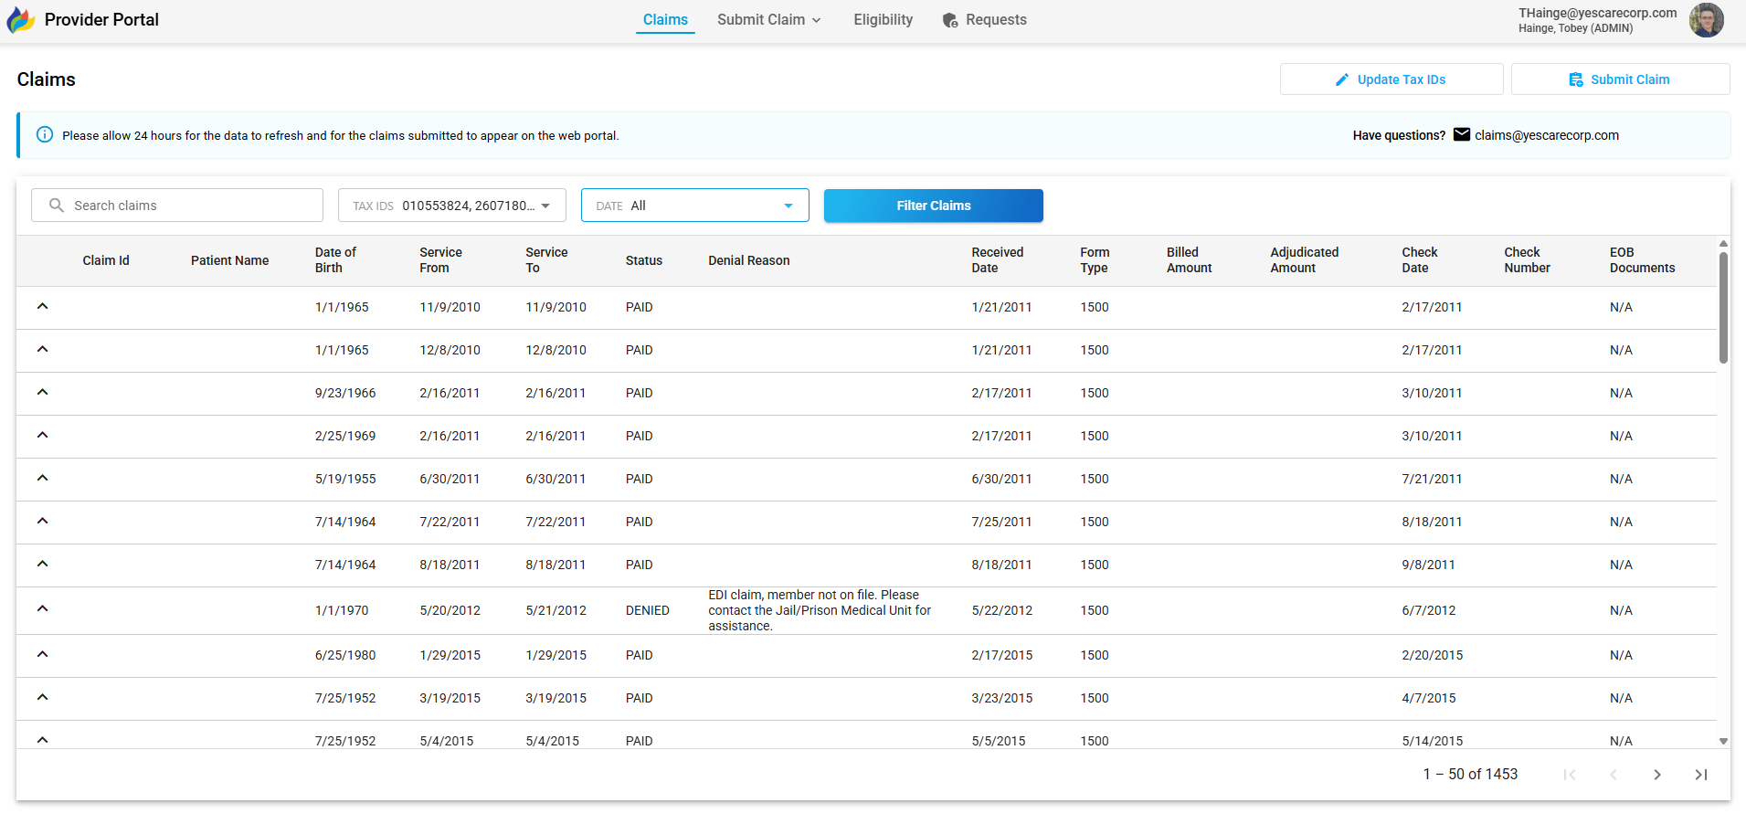Collapse the row with service date 12/8/2010

click(x=42, y=349)
